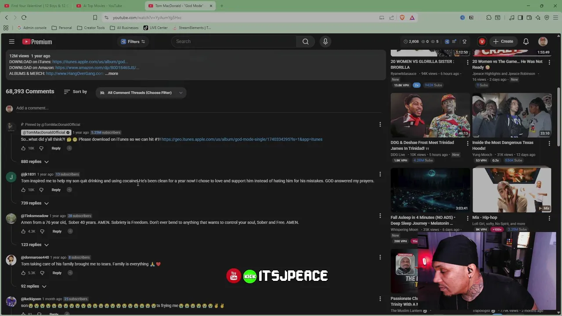Screen dimensions: 562x316
Task: Open YouTube notifications bell
Action: [x=526, y=42]
